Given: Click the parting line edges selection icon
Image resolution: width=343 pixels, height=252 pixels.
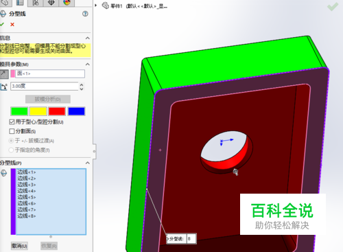Looking at the screenshot, I should tap(3, 173).
